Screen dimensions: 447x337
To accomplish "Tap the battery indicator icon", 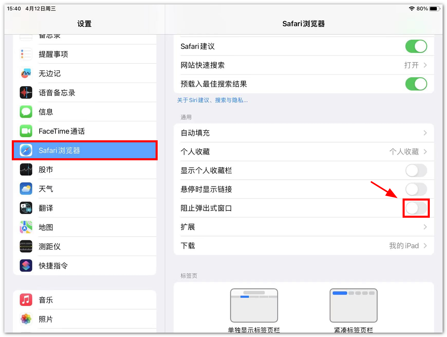I will click(x=435, y=9).
